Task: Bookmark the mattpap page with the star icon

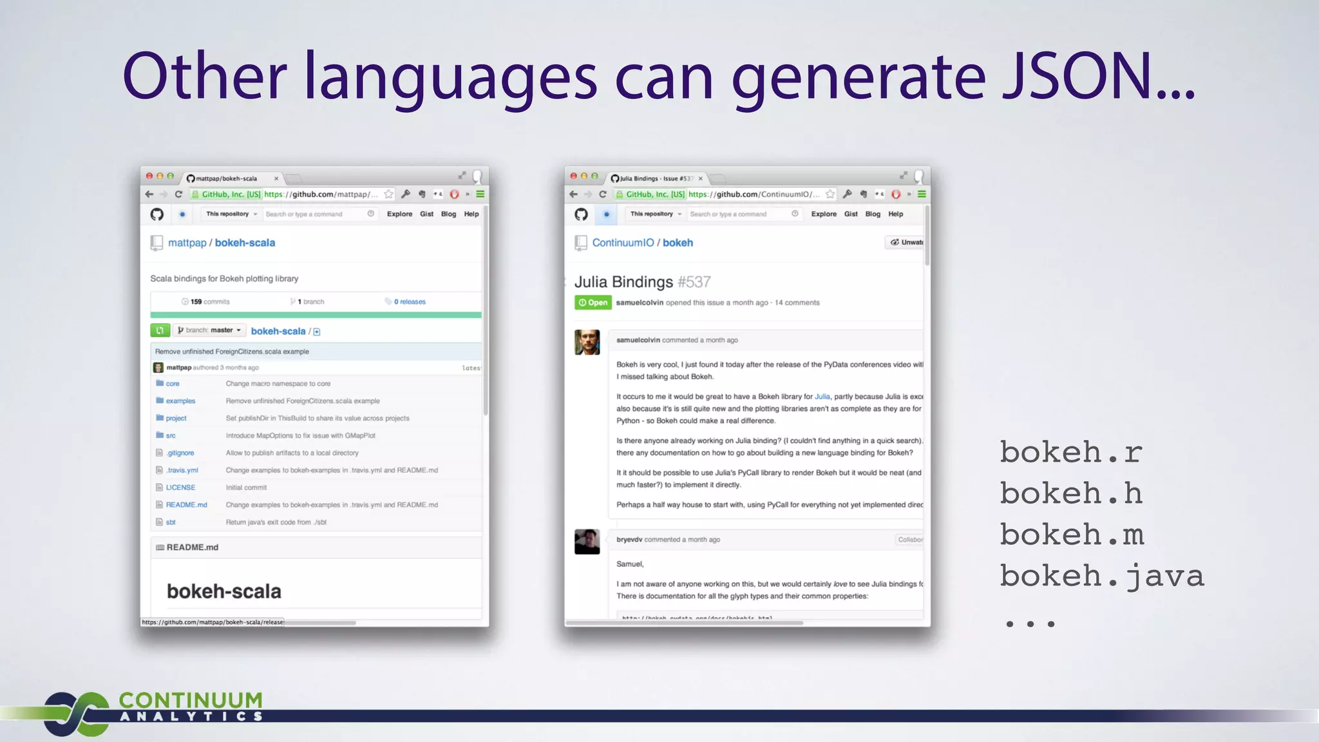Action: (x=388, y=194)
